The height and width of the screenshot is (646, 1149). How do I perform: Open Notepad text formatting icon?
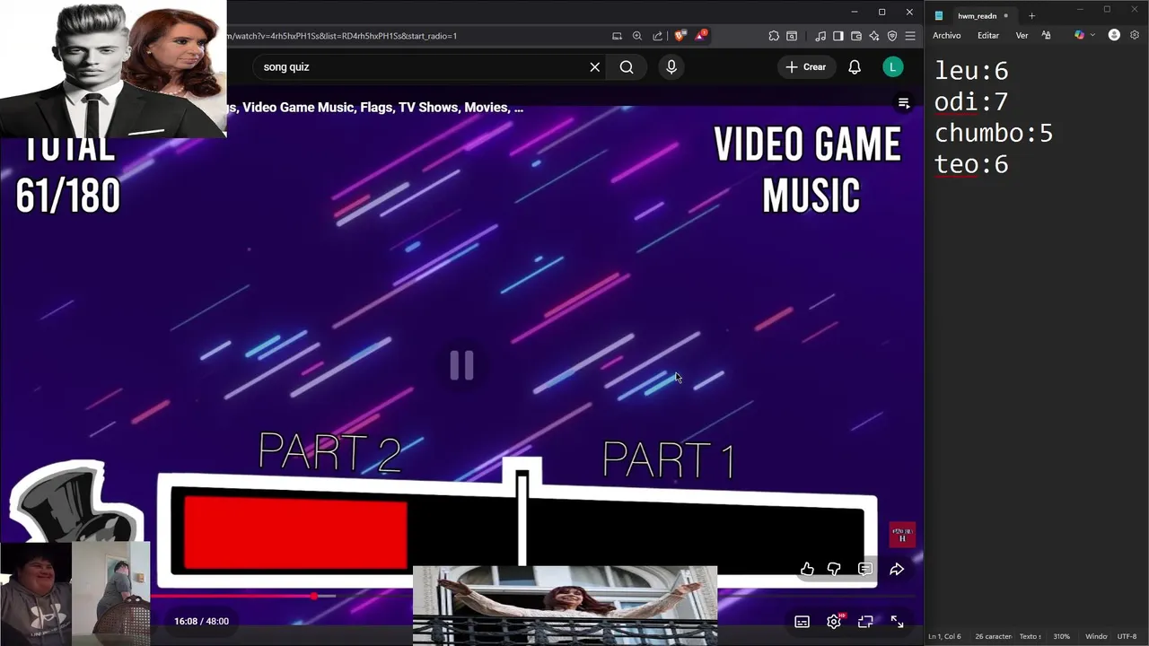[x=1046, y=35]
